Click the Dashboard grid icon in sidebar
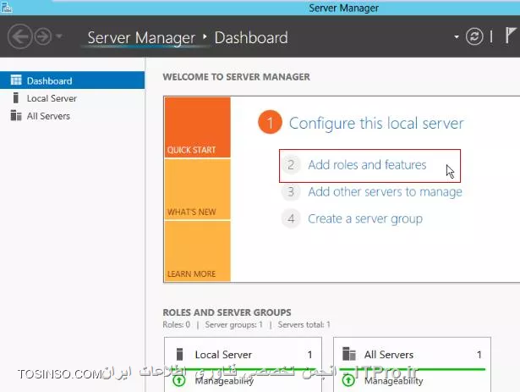Image resolution: width=520 pixels, height=392 pixels. coord(16,80)
